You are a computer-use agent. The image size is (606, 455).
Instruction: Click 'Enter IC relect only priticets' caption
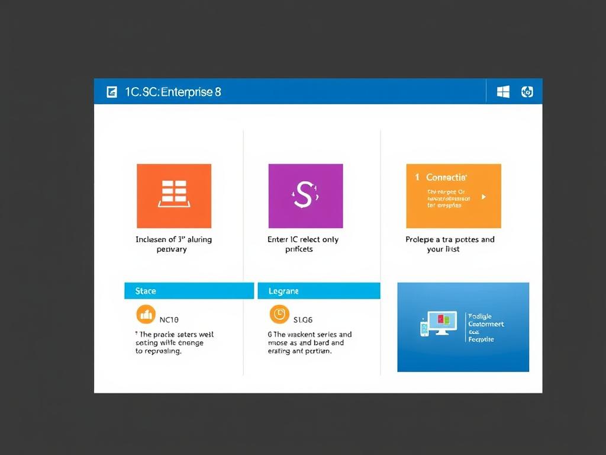pyautogui.click(x=302, y=244)
